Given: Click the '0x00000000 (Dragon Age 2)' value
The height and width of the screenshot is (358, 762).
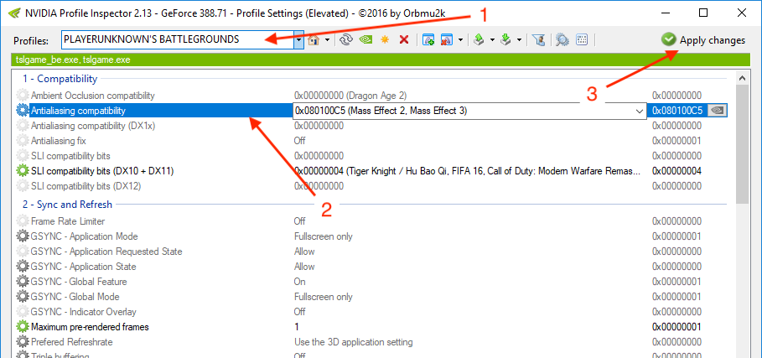Looking at the screenshot, I should coord(350,96).
